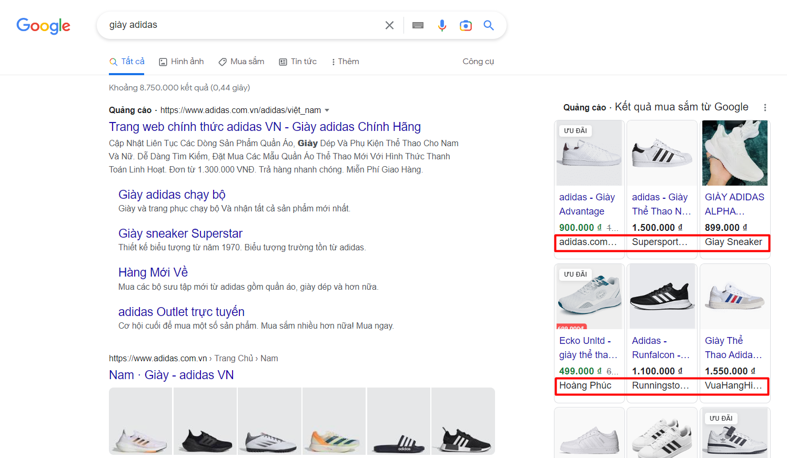Open Hàng Mới Về sitelink
This screenshot has height=458, width=787.
pos(153,272)
